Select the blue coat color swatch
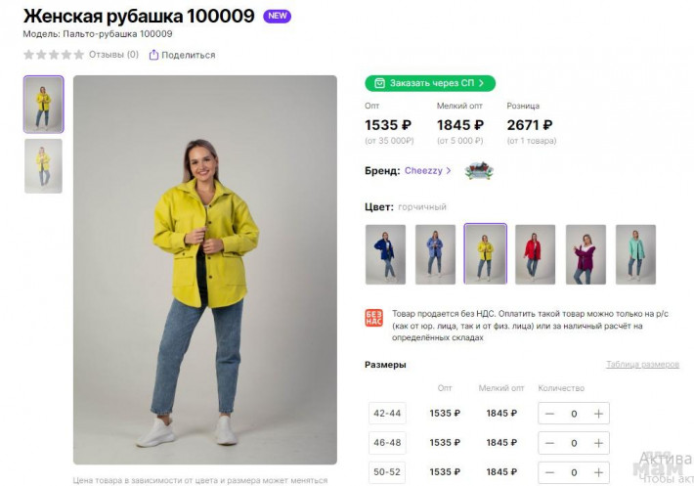This screenshot has height=486, width=694. 385,254
